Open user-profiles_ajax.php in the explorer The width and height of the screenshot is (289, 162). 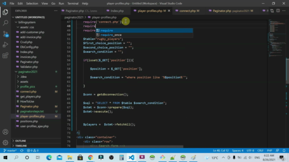34,126
